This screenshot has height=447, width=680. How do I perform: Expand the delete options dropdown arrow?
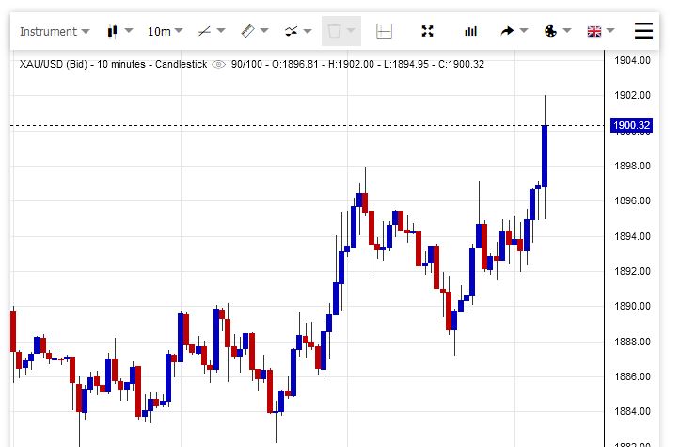click(351, 30)
